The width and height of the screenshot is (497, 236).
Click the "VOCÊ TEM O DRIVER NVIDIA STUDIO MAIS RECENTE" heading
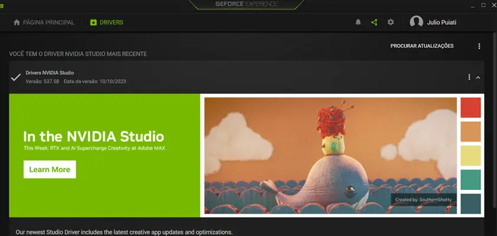(x=78, y=54)
